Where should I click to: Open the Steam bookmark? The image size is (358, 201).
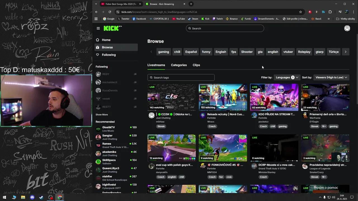coord(193,19)
